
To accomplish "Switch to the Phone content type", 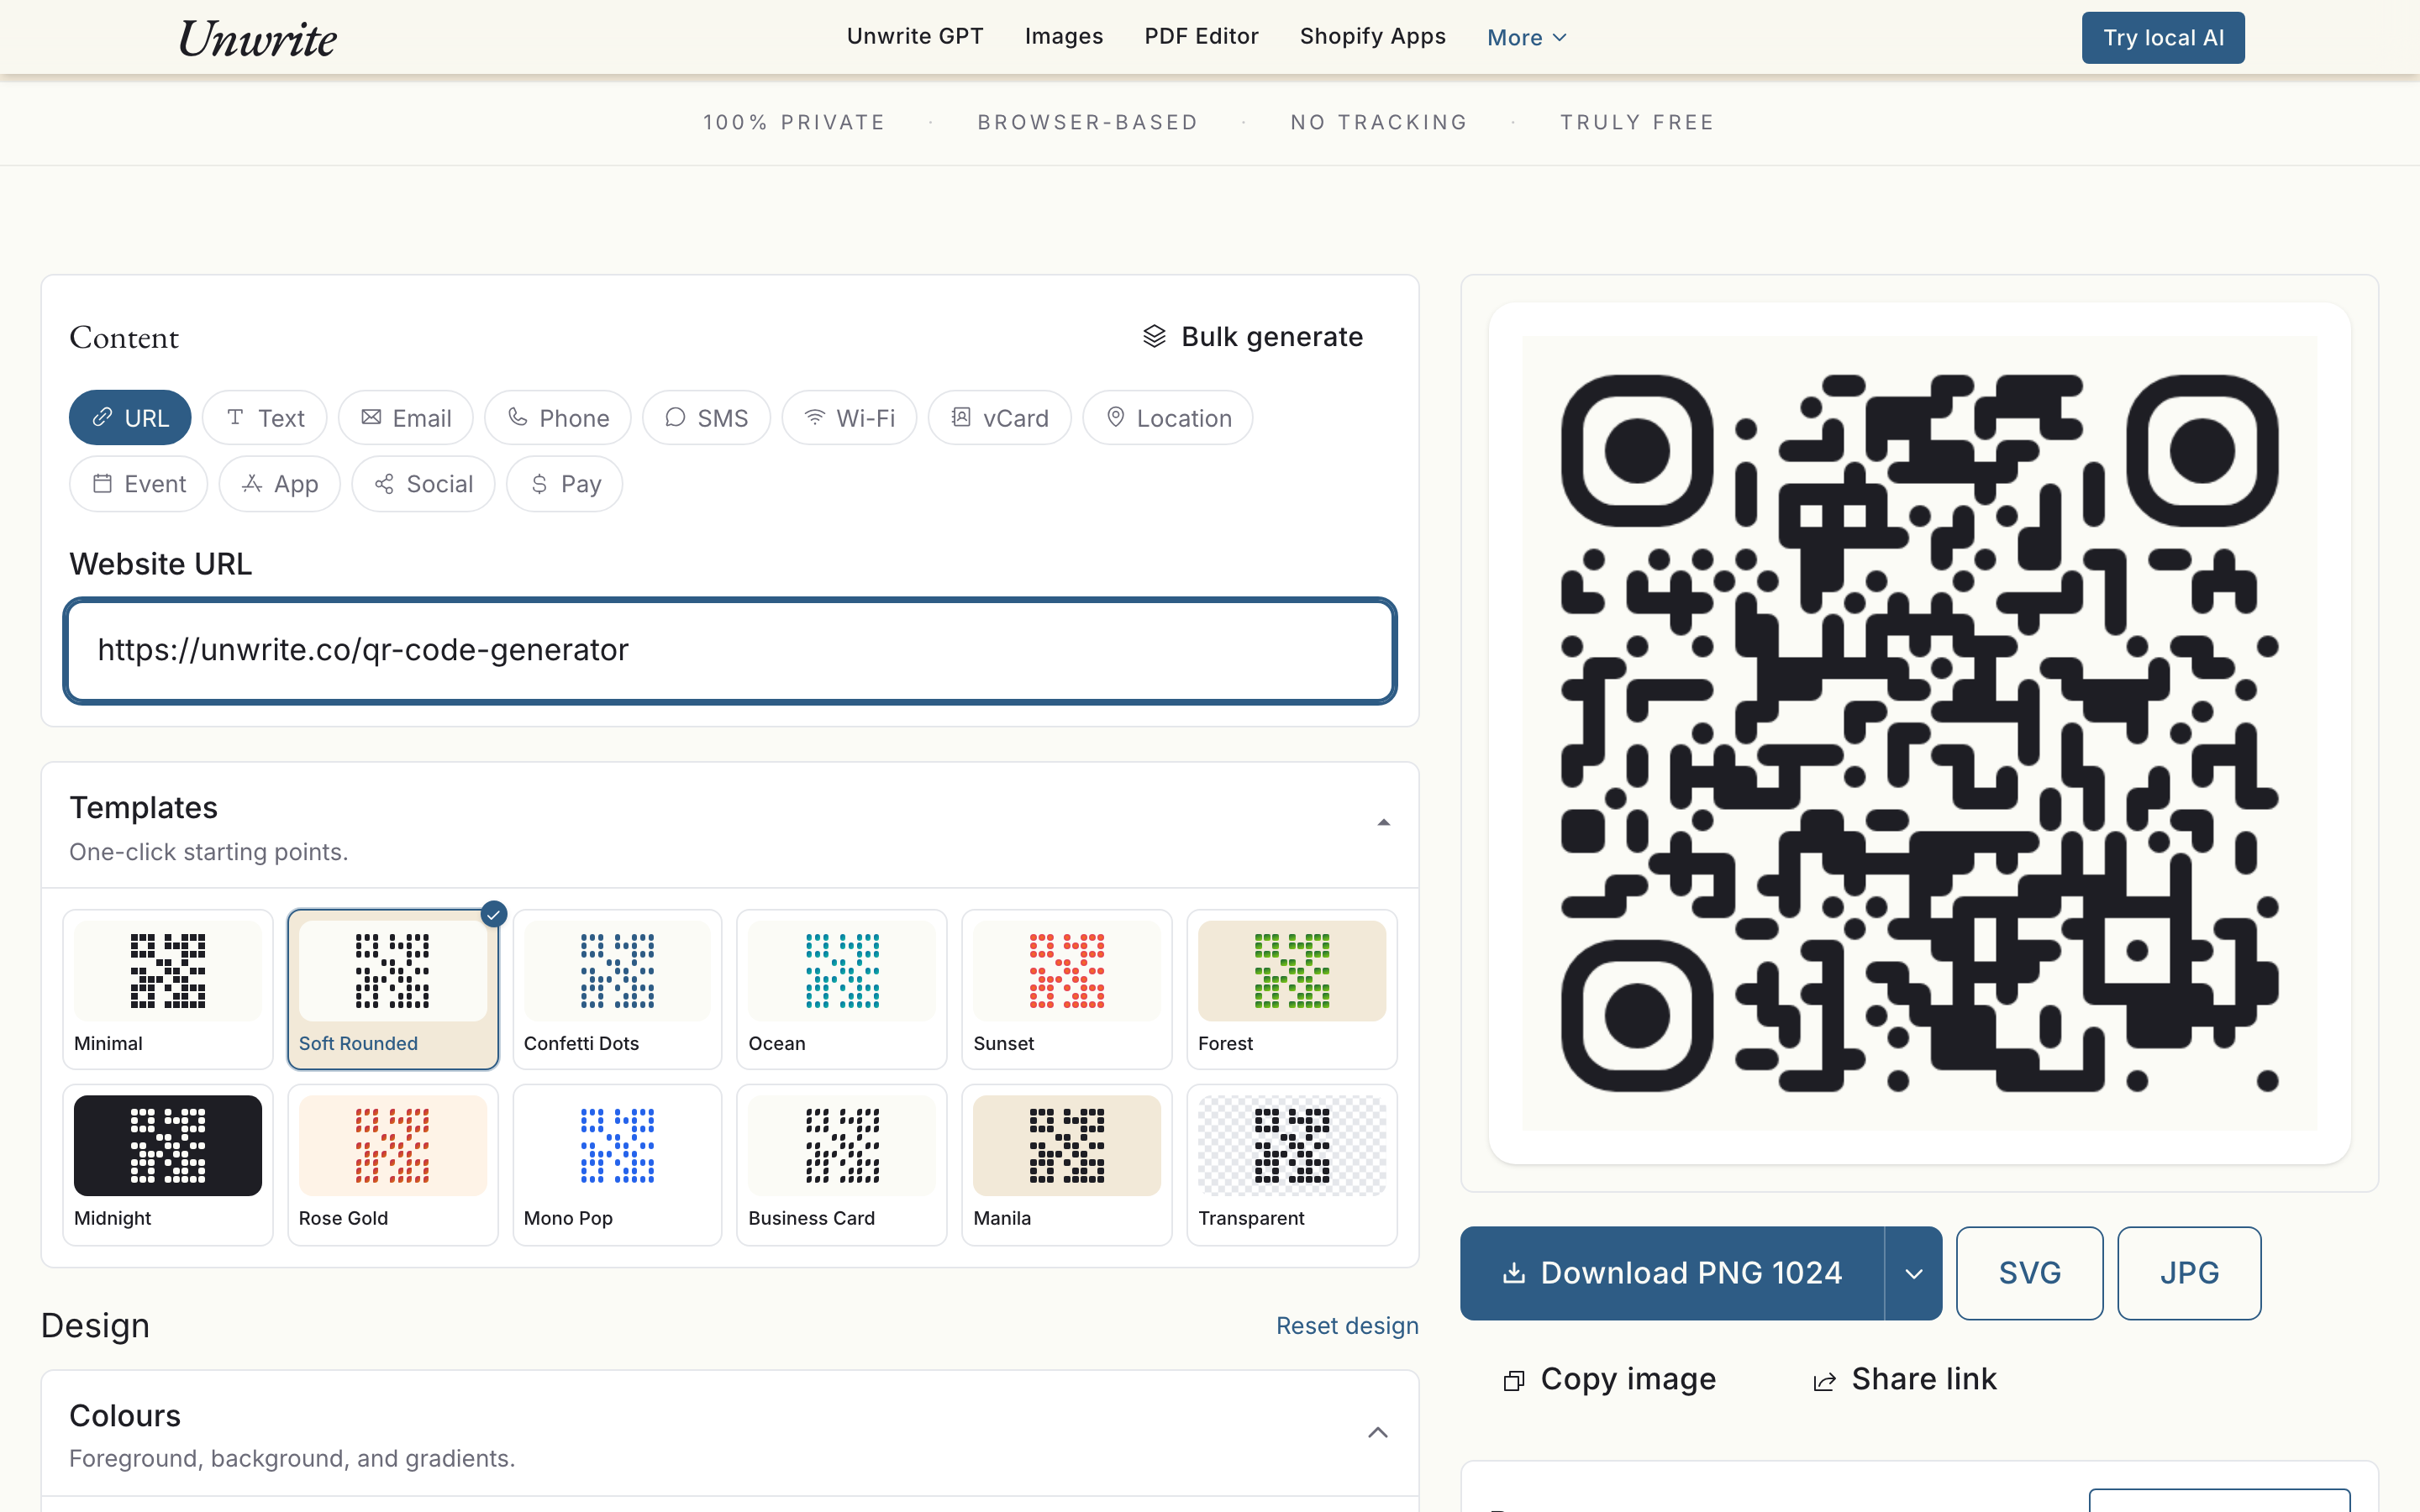I will coord(558,418).
